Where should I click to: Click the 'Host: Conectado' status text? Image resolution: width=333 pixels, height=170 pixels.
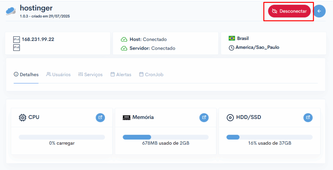pyautogui.click(x=148, y=40)
